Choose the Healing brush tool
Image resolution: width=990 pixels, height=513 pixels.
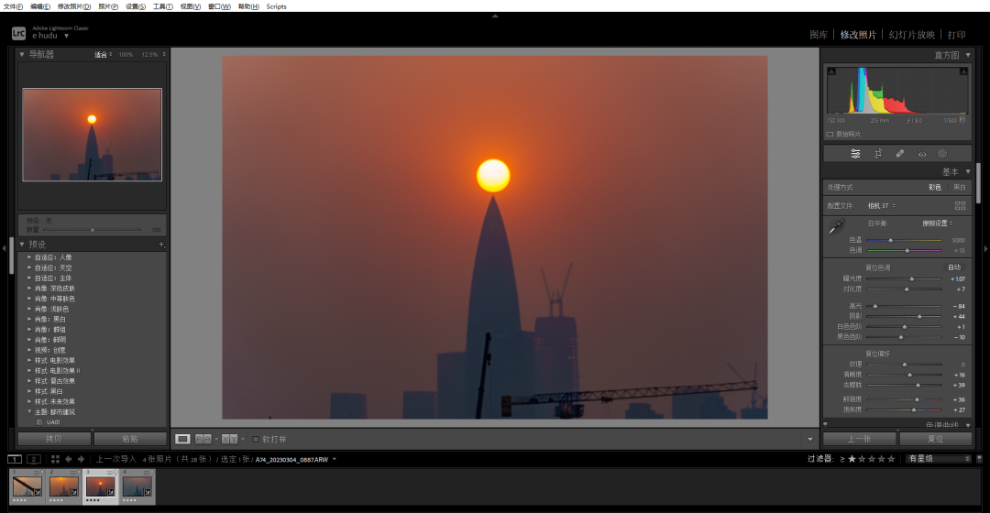[x=899, y=154]
